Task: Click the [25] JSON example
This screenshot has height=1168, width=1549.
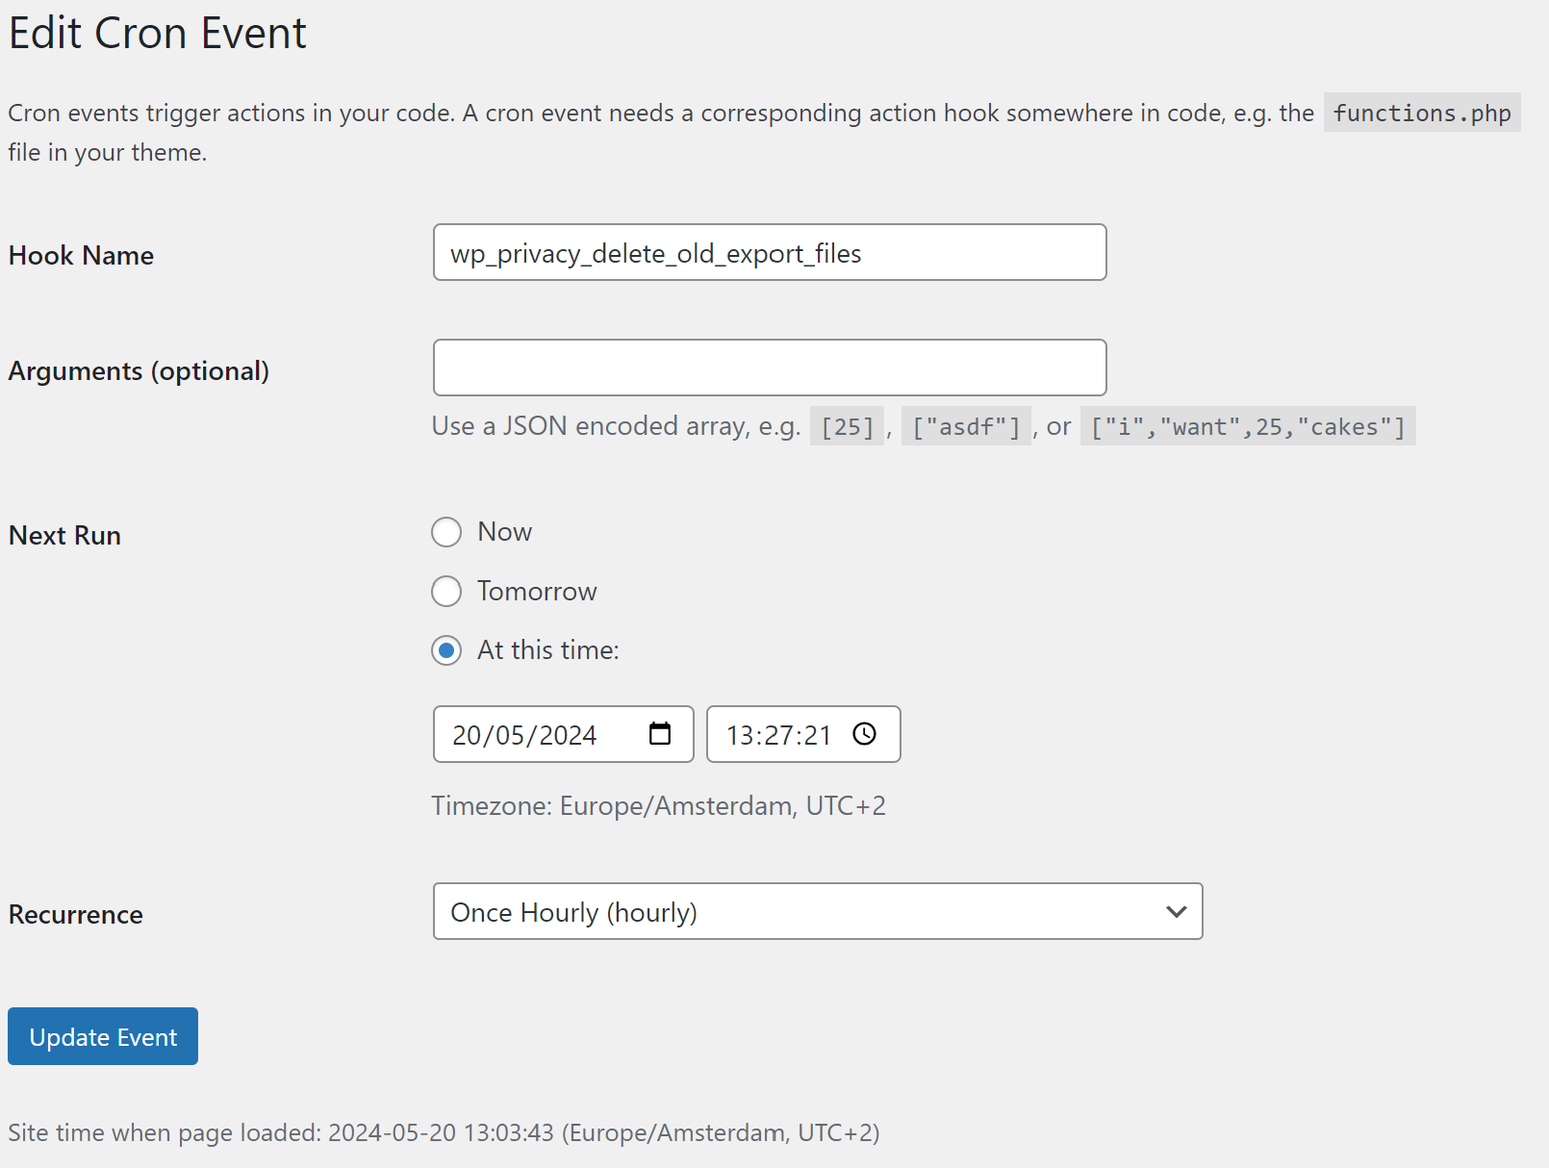Action: (847, 426)
